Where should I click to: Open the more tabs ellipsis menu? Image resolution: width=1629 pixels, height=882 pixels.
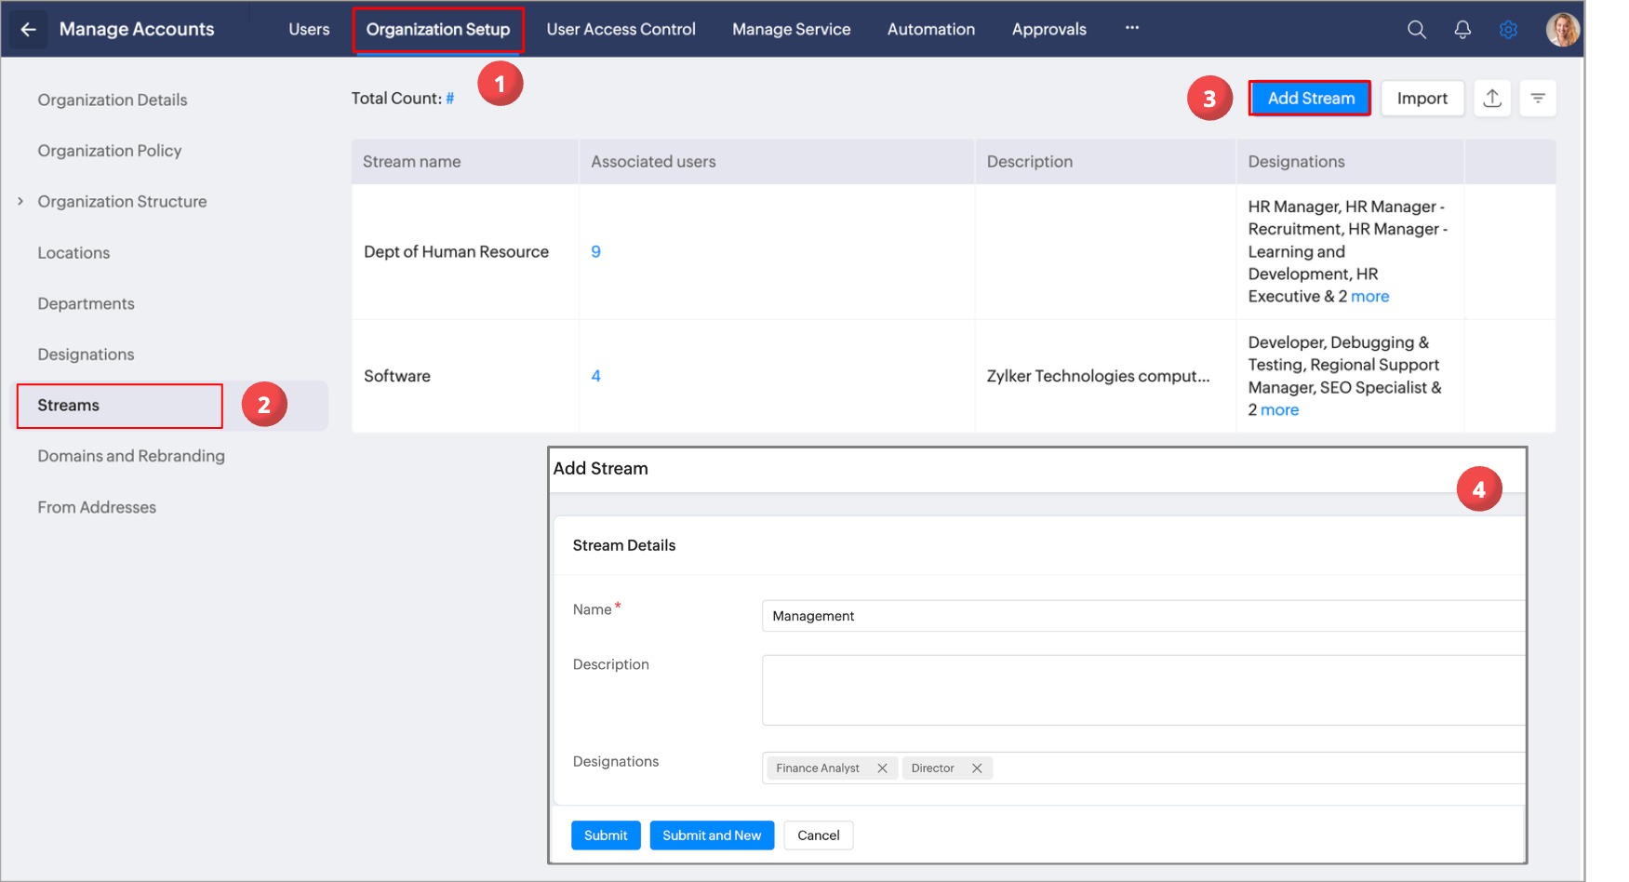[1131, 29]
